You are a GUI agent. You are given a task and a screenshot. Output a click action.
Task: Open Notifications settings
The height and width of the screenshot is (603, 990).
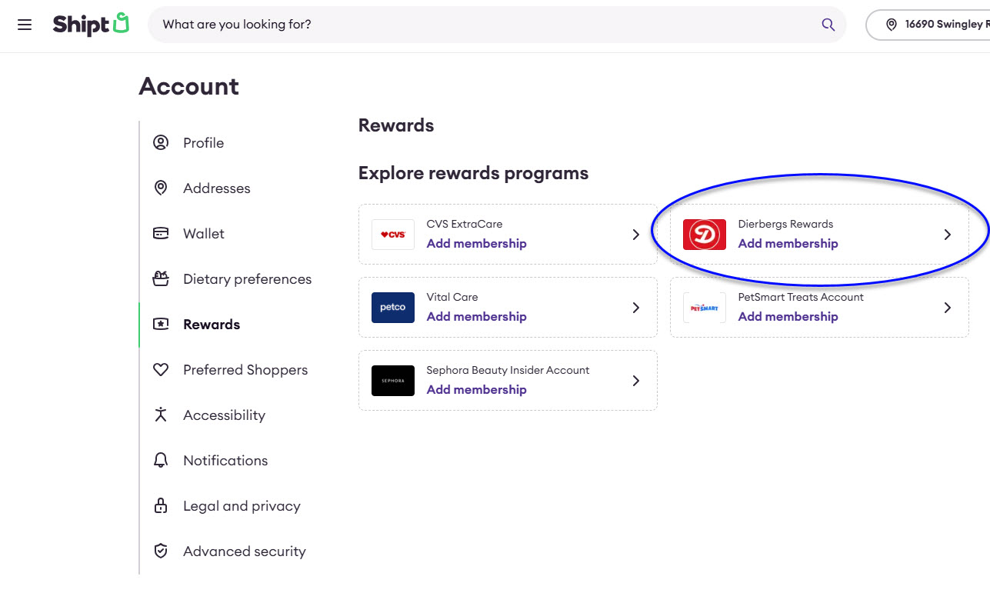(225, 461)
